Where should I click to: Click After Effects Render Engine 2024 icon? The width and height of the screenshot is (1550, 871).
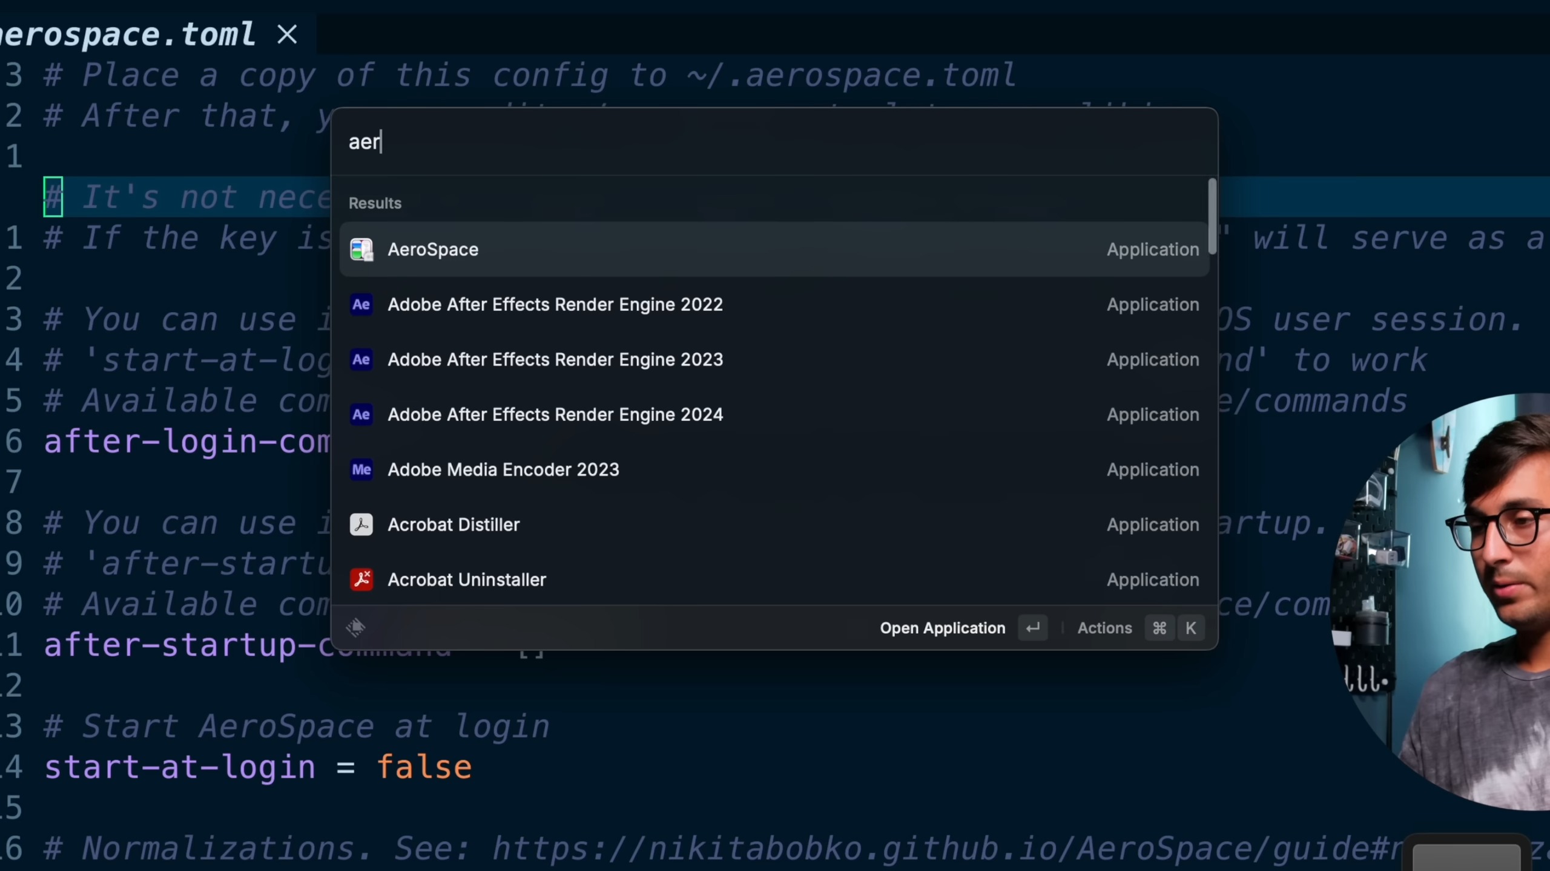[x=361, y=414]
